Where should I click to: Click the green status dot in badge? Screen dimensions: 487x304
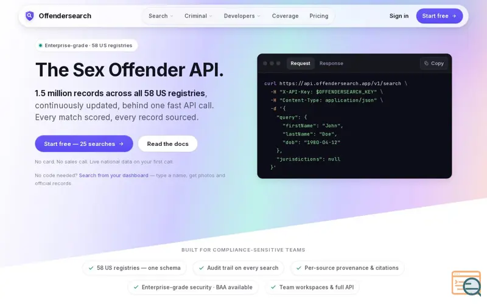click(40, 45)
